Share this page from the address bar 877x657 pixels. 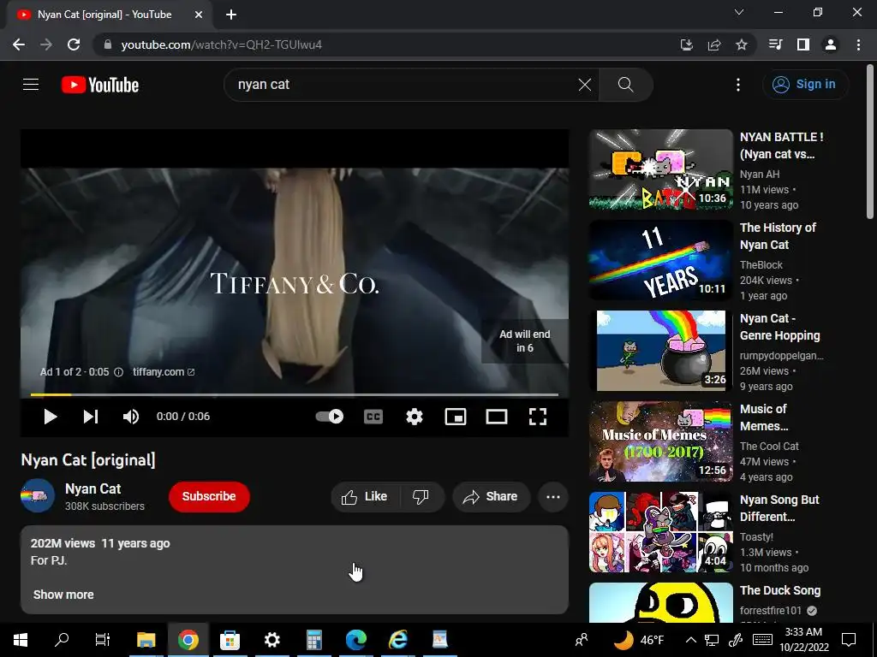714,44
